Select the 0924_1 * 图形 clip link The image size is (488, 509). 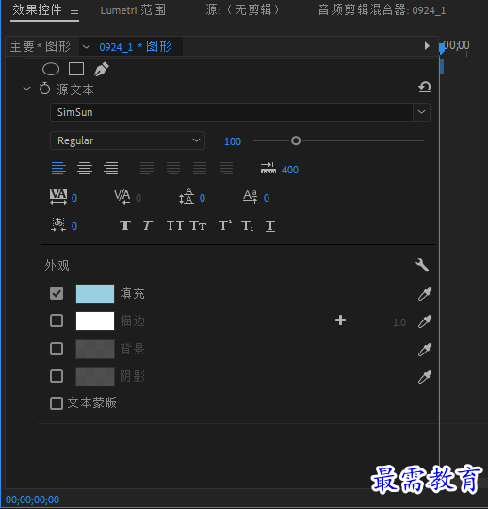[135, 47]
